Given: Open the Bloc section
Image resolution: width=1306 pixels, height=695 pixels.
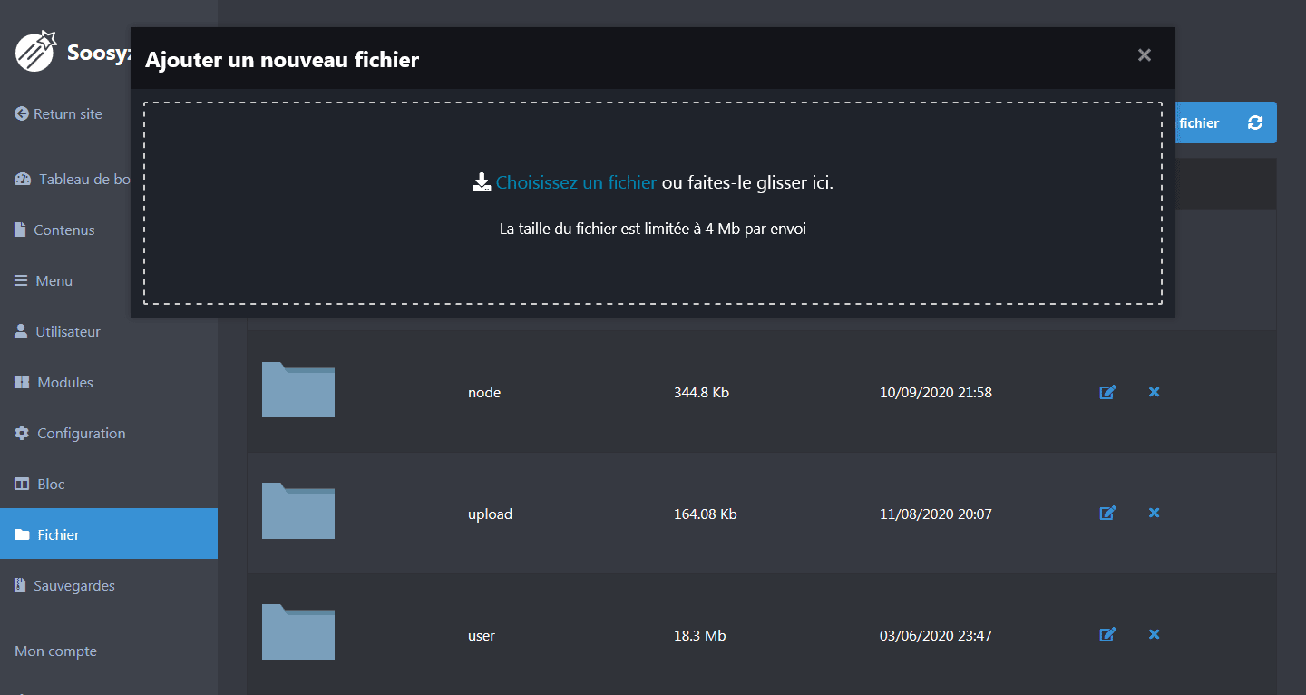Looking at the screenshot, I should (x=50, y=484).
